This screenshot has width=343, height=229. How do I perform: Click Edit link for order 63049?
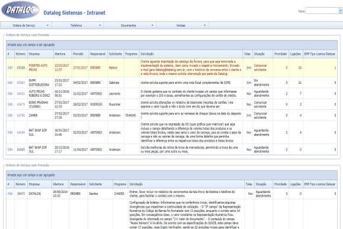(x=10, y=132)
